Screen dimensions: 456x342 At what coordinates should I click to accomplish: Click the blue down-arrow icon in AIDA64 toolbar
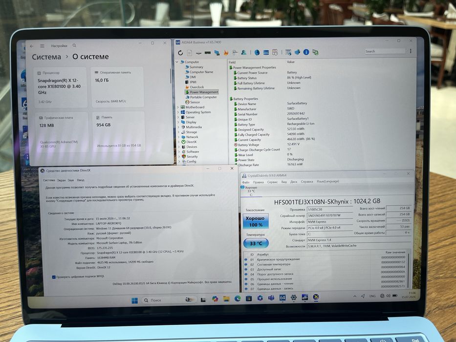(x=297, y=52)
